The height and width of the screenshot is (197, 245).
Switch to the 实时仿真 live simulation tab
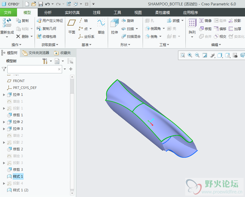click(72, 13)
